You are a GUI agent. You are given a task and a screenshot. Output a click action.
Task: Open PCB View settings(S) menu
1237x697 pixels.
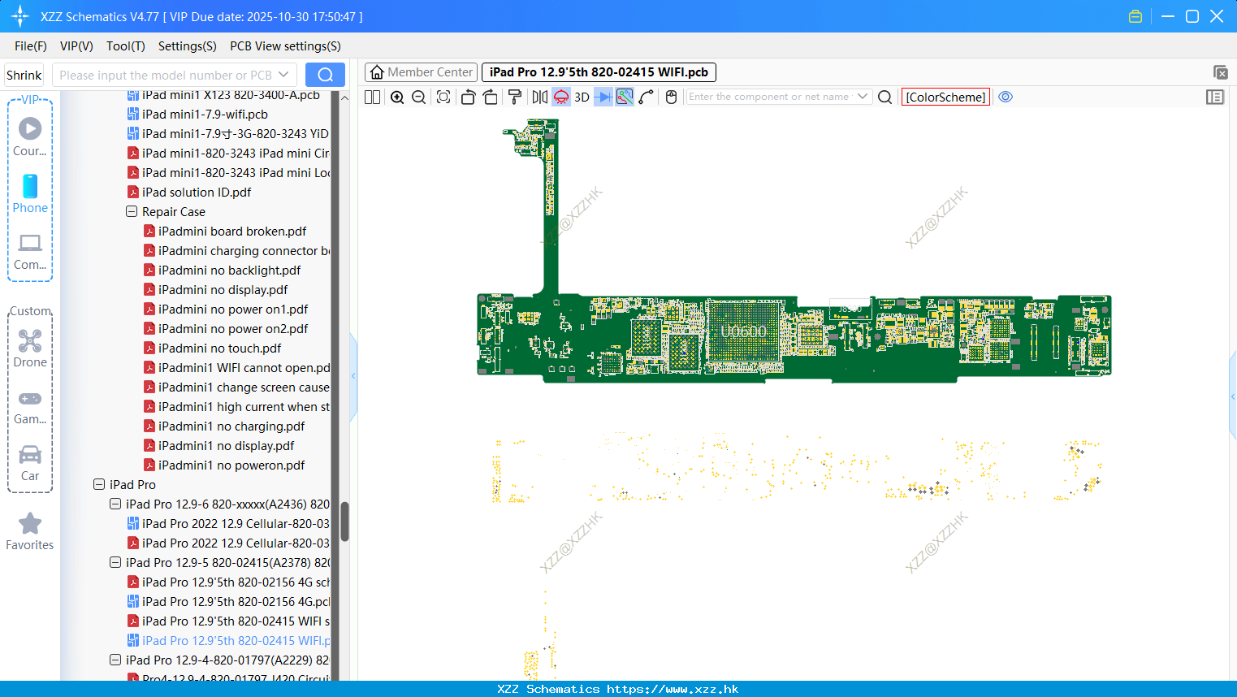(285, 46)
